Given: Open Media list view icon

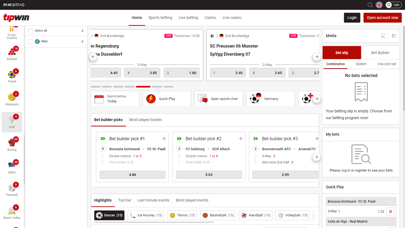Looking at the screenshot, I should coord(394,36).
